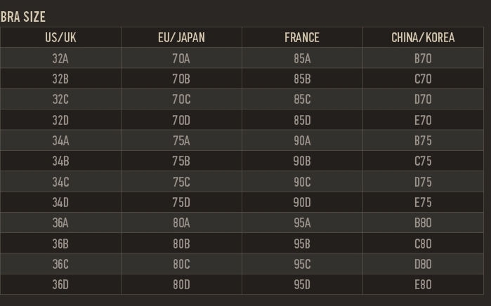This screenshot has height=306, width=491.
Task: Click the 80B size cell
Action: (181, 244)
